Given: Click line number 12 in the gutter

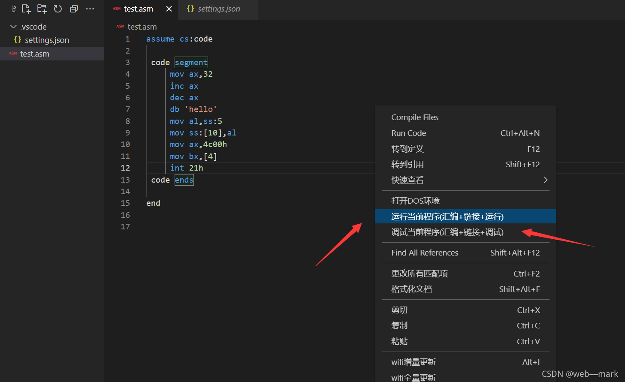Looking at the screenshot, I should [x=125, y=168].
